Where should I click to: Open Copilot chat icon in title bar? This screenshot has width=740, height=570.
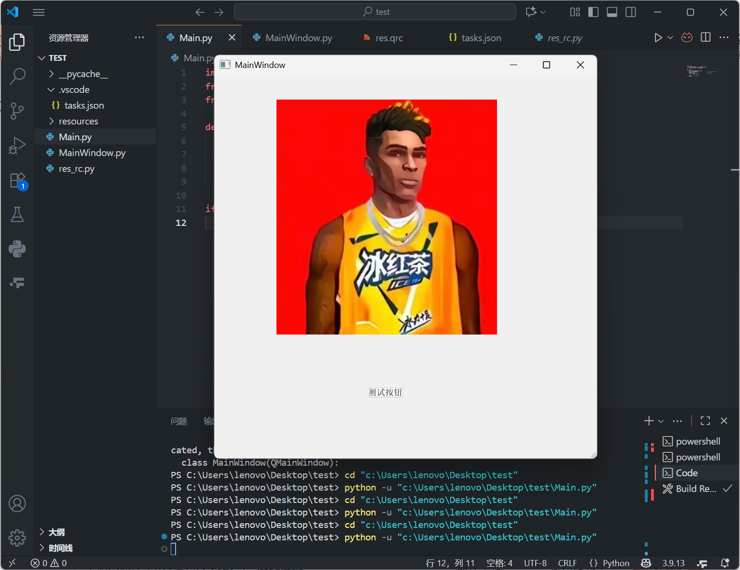point(531,12)
